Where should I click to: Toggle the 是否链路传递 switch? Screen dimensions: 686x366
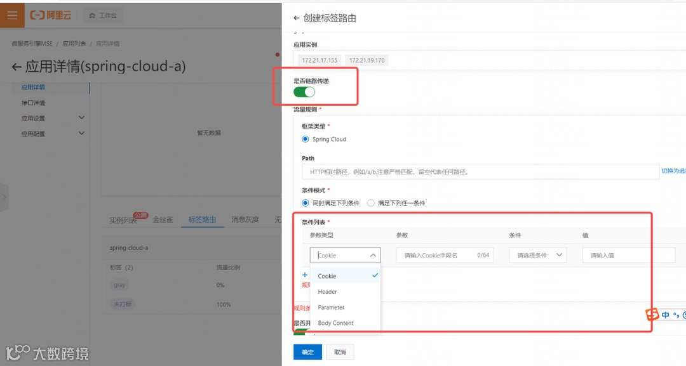304,92
